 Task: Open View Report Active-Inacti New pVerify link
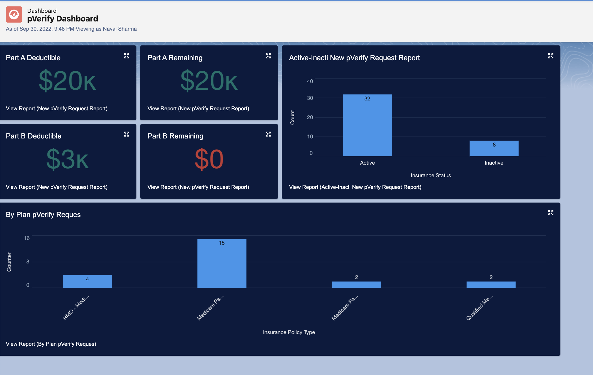tap(355, 187)
